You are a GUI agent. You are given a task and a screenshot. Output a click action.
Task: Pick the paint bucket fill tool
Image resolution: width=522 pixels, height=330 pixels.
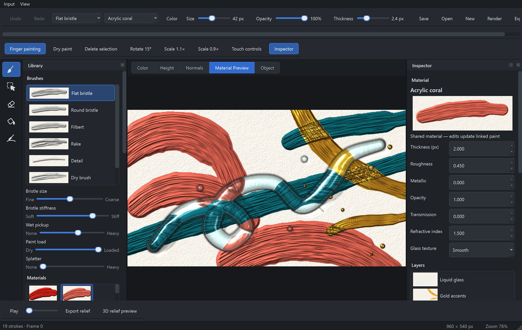click(x=11, y=121)
